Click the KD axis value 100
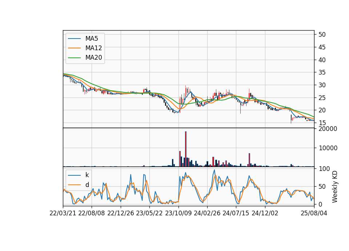Image resolution: width=349 pixels, height=251 pixels. pos(324,169)
